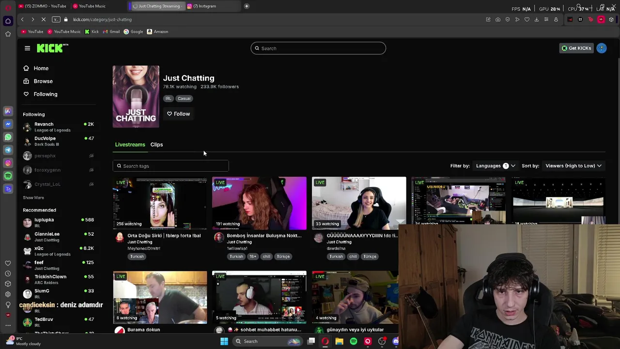Click browser address bar URL
Viewport: 620px width, 349px height.
(x=102, y=19)
